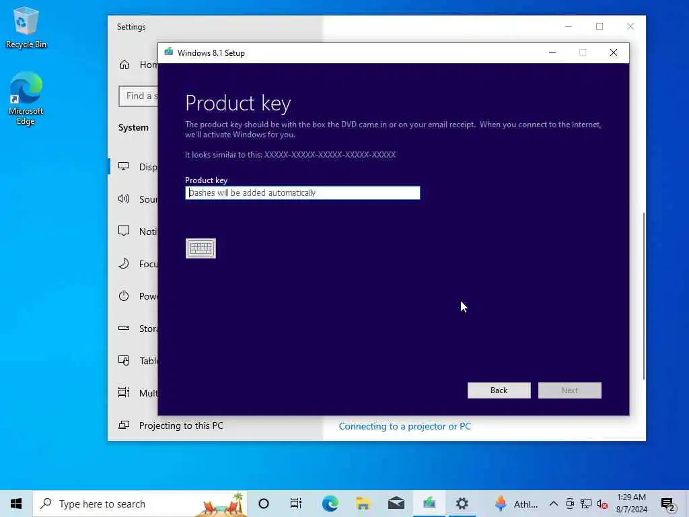Select Sound icon in Settings sidebar

coord(124,199)
